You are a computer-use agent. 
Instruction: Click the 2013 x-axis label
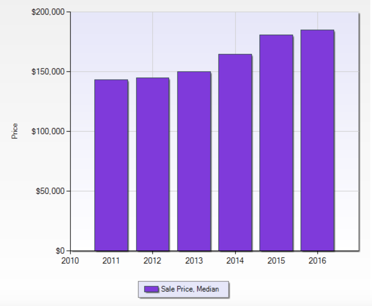point(194,260)
